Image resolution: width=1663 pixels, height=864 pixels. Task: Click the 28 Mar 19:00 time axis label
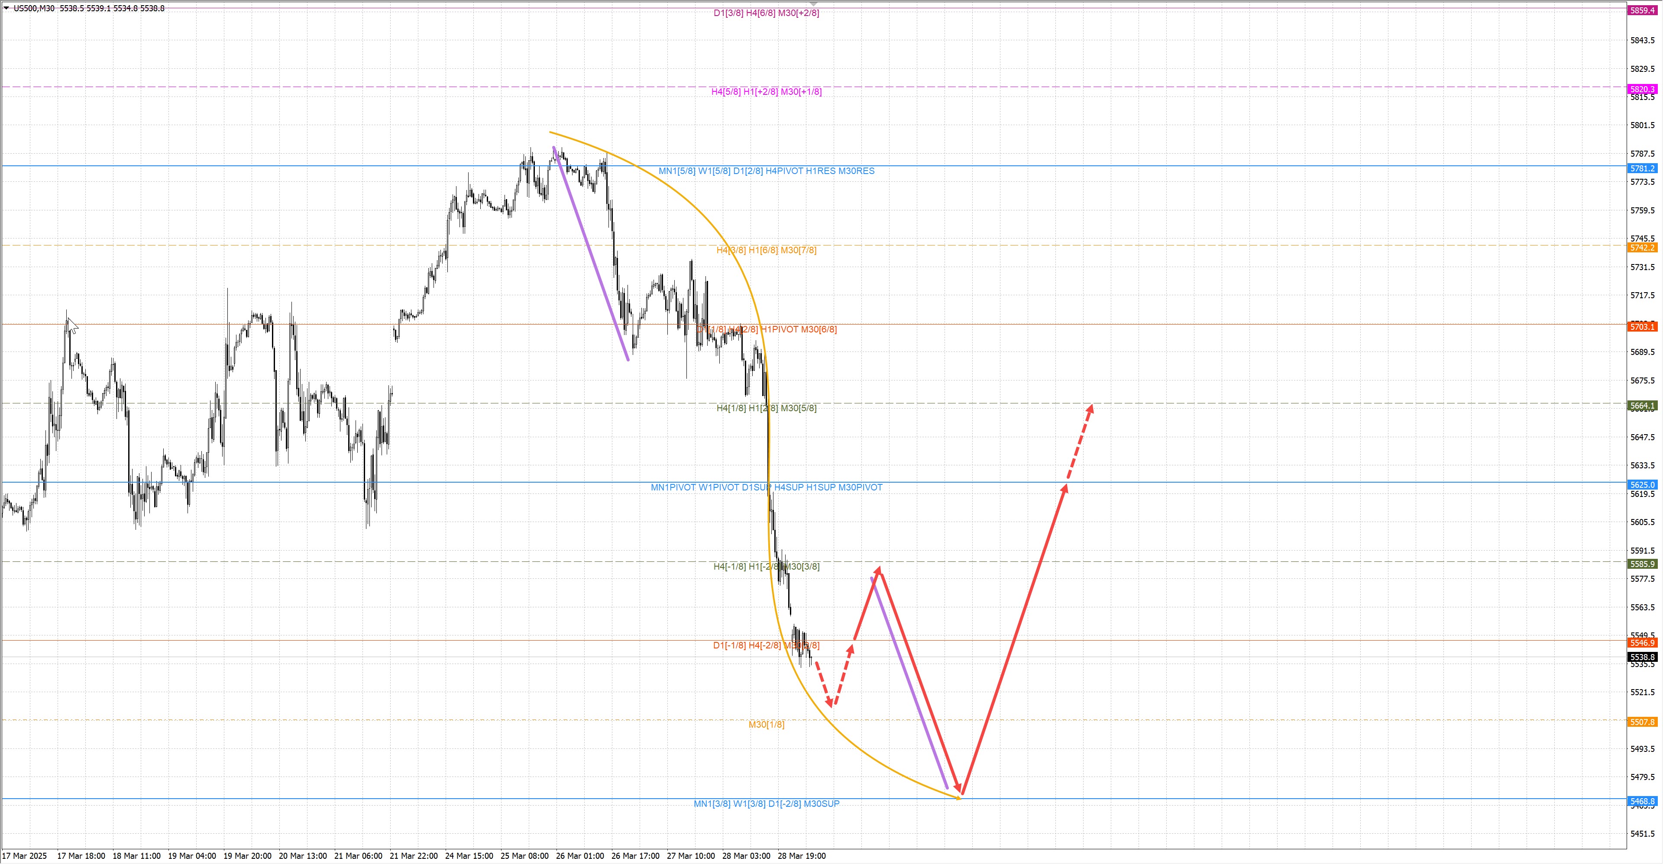pos(801,856)
